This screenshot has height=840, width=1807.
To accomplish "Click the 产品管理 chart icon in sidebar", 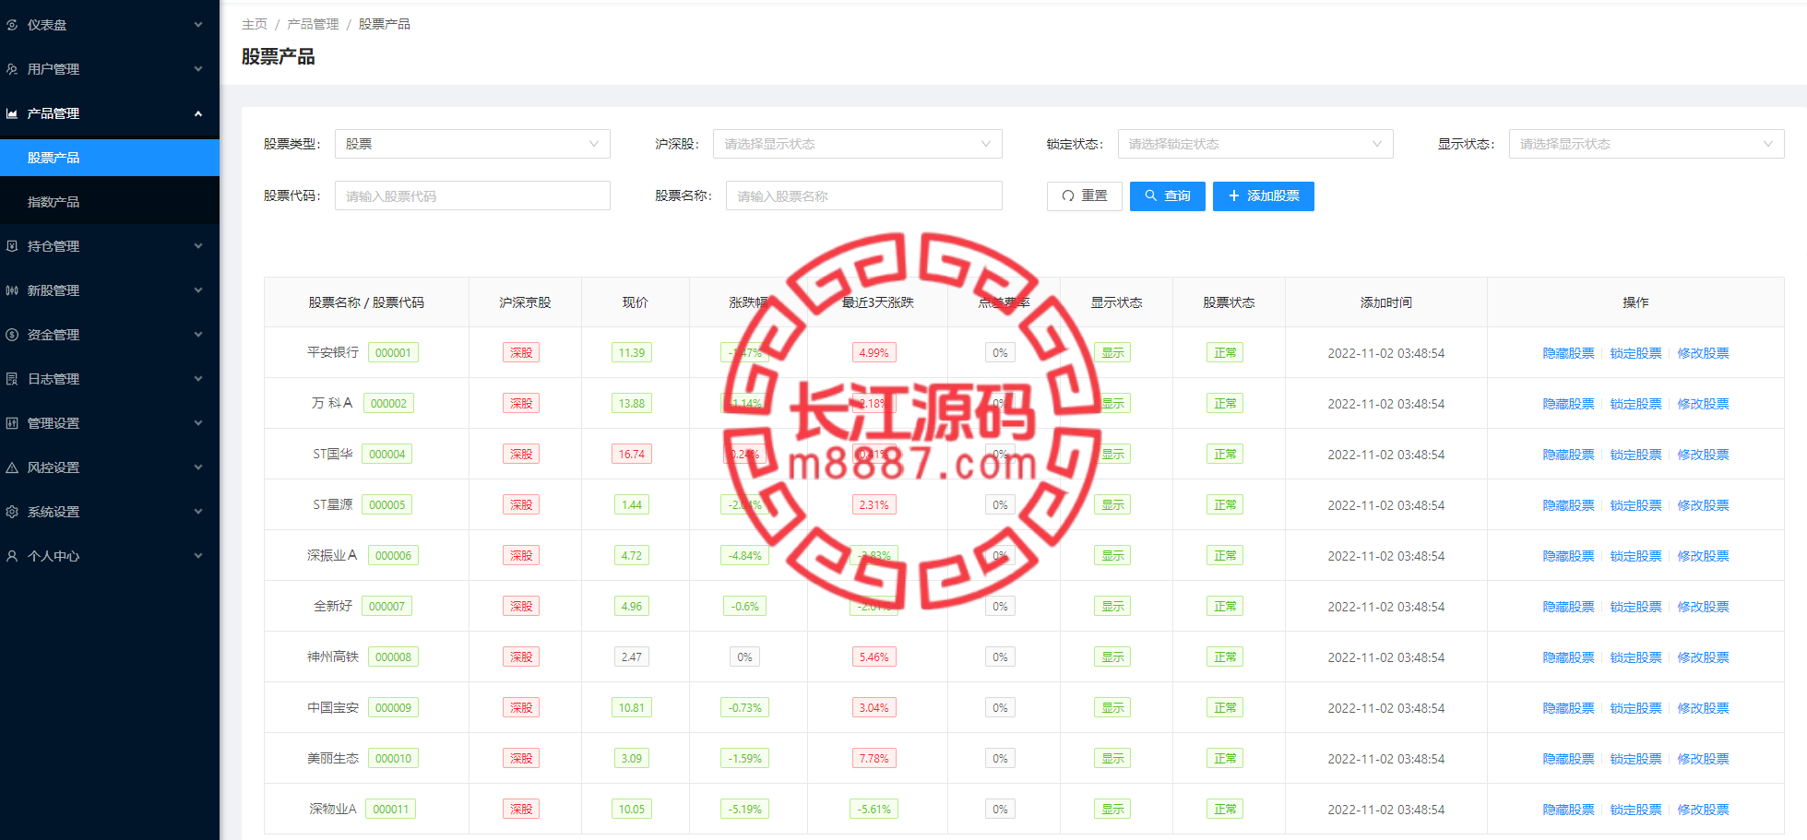I will 12,113.
